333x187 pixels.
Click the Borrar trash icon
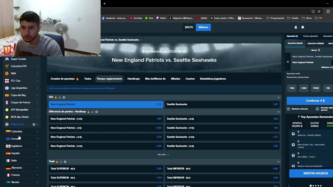[319, 50]
